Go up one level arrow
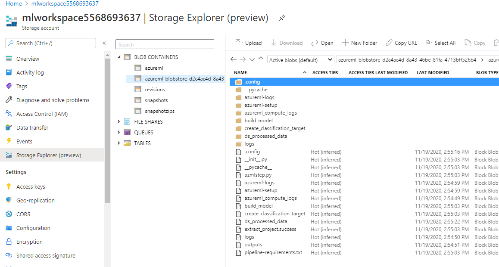The height and width of the screenshot is (267, 499). 261,59
